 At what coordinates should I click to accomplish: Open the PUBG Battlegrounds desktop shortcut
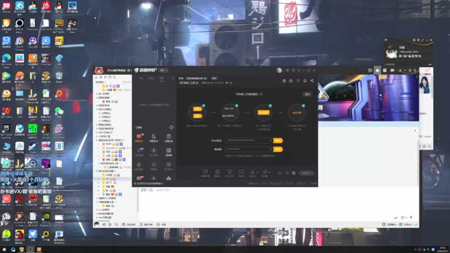point(59,26)
